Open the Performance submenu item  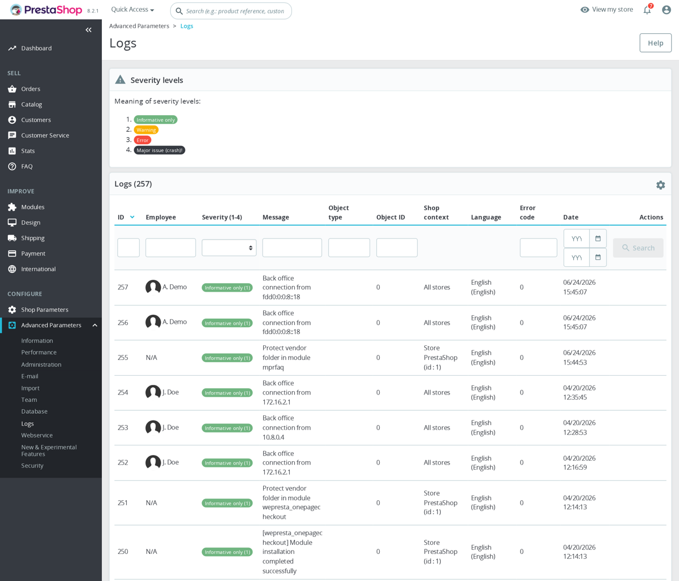[39, 352]
